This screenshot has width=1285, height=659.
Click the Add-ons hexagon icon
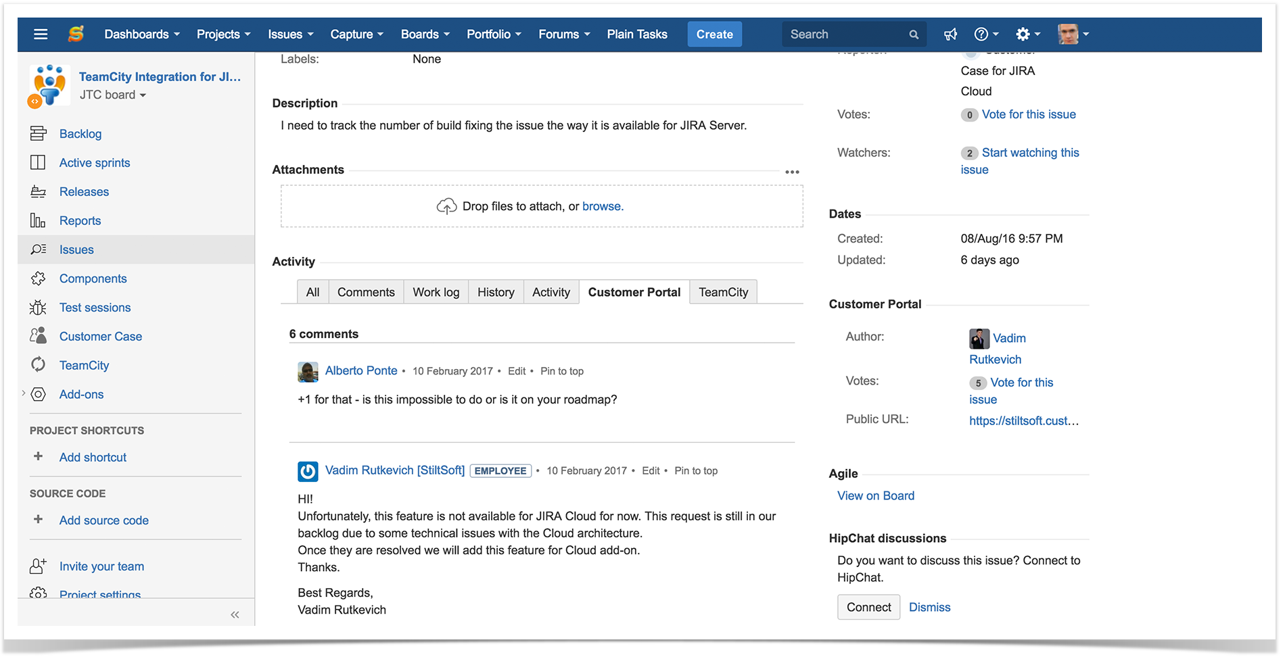[39, 394]
